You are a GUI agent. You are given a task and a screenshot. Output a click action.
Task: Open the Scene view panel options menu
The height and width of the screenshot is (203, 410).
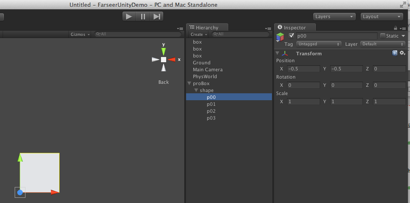180,28
